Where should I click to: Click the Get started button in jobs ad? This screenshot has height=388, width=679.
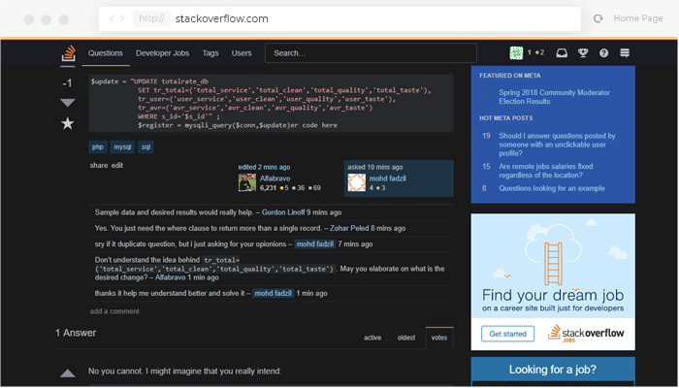507,334
